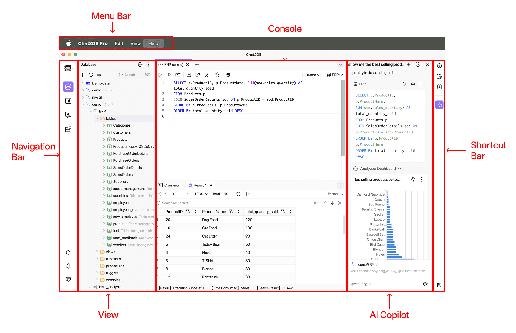Image resolution: width=516 pixels, height=333 pixels.
Task: Collapse the tables folder
Action: click(97, 118)
